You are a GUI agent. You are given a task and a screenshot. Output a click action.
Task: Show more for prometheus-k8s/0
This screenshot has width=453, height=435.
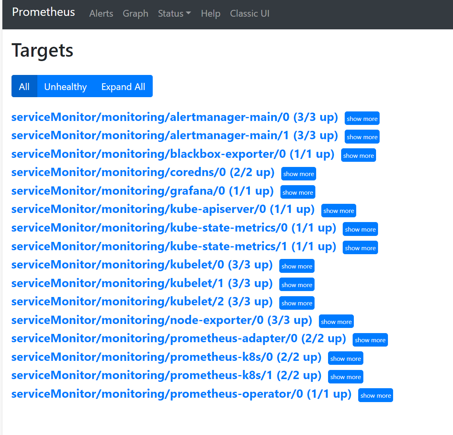(346, 358)
